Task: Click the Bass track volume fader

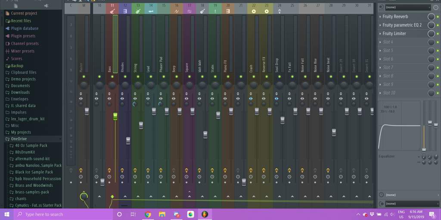Action: (115, 116)
